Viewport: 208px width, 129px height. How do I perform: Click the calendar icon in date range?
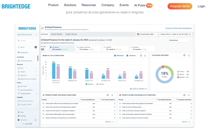pyautogui.click(x=190, y=34)
